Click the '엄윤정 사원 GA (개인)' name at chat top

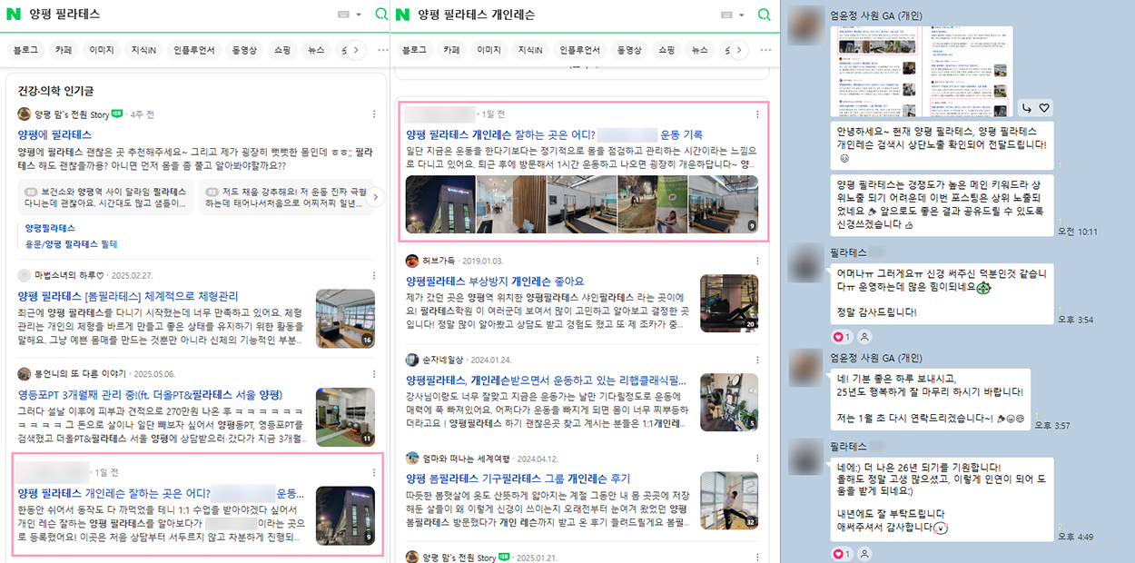pyautogui.click(x=876, y=14)
